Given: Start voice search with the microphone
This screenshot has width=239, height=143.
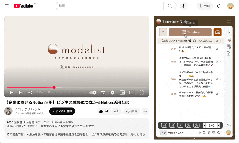Looking at the screenshot, I should (184, 6).
